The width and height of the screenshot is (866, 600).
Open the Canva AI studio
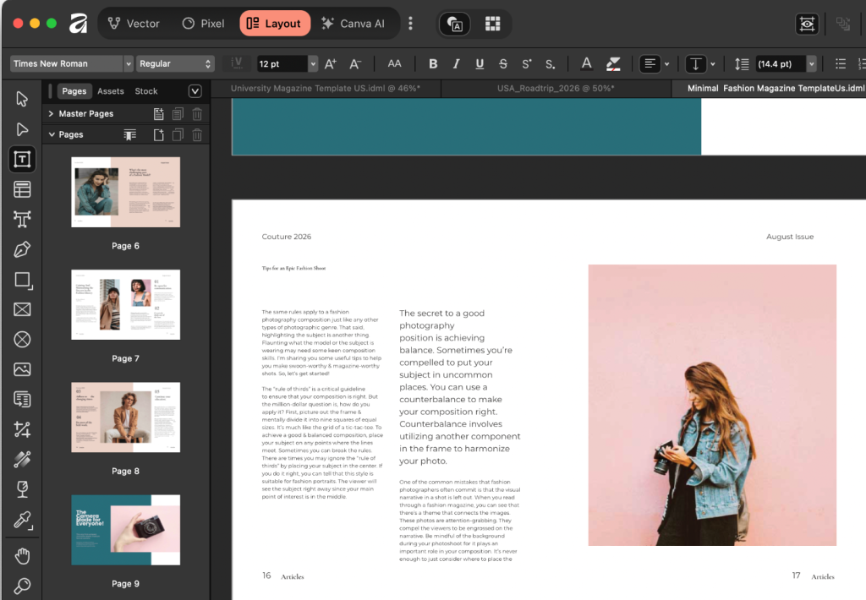[353, 24]
